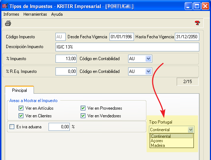Uncheck Ver en Clientes checkbox

point(21,116)
